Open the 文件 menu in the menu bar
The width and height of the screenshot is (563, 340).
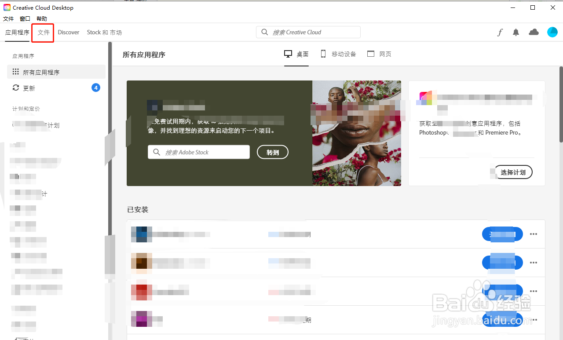8,19
